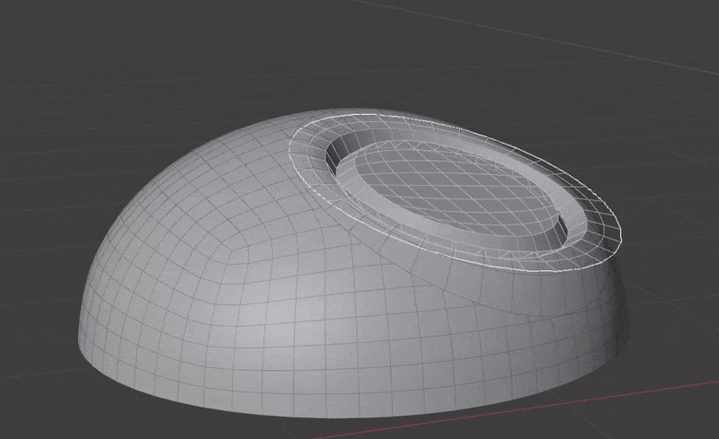
Task: Click the dark left opening of the groove
Action: pyautogui.click(x=332, y=162)
